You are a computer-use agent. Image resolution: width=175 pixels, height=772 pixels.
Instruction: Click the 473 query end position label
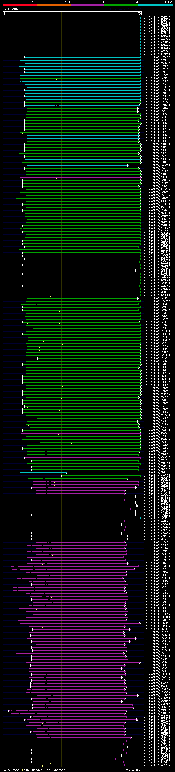coord(138,13)
